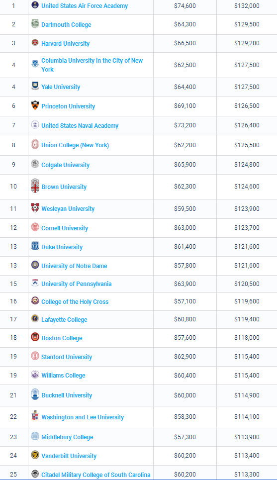
Task: Click the Washington and Lee crest icon
Action: pyautogui.click(x=35, y=416)
